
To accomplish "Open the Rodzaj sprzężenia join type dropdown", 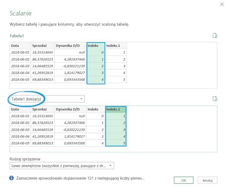I will click(x=62, y=166).
